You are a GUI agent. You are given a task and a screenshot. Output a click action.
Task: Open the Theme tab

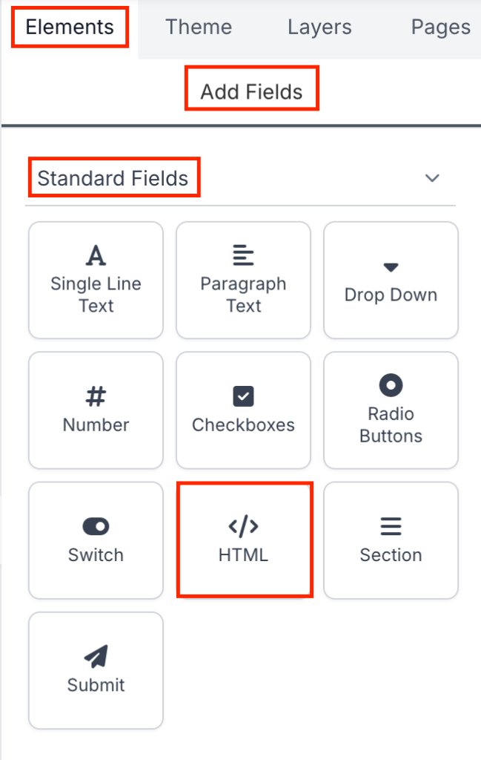(x=199, y=27)
